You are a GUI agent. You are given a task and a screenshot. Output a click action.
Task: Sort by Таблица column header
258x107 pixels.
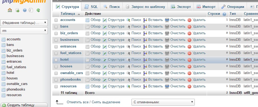68,14
